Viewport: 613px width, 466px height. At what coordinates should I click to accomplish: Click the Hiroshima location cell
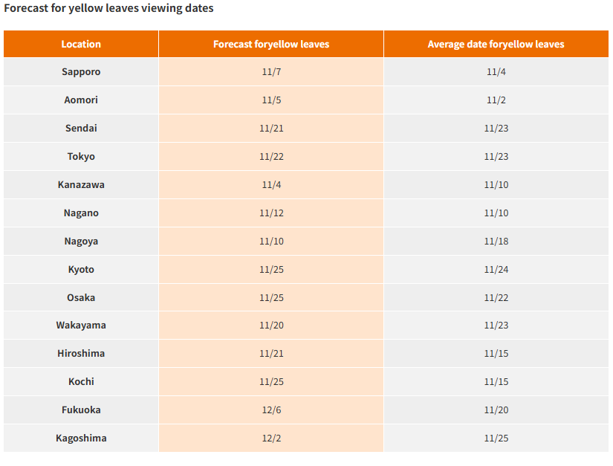pos(81,354)
